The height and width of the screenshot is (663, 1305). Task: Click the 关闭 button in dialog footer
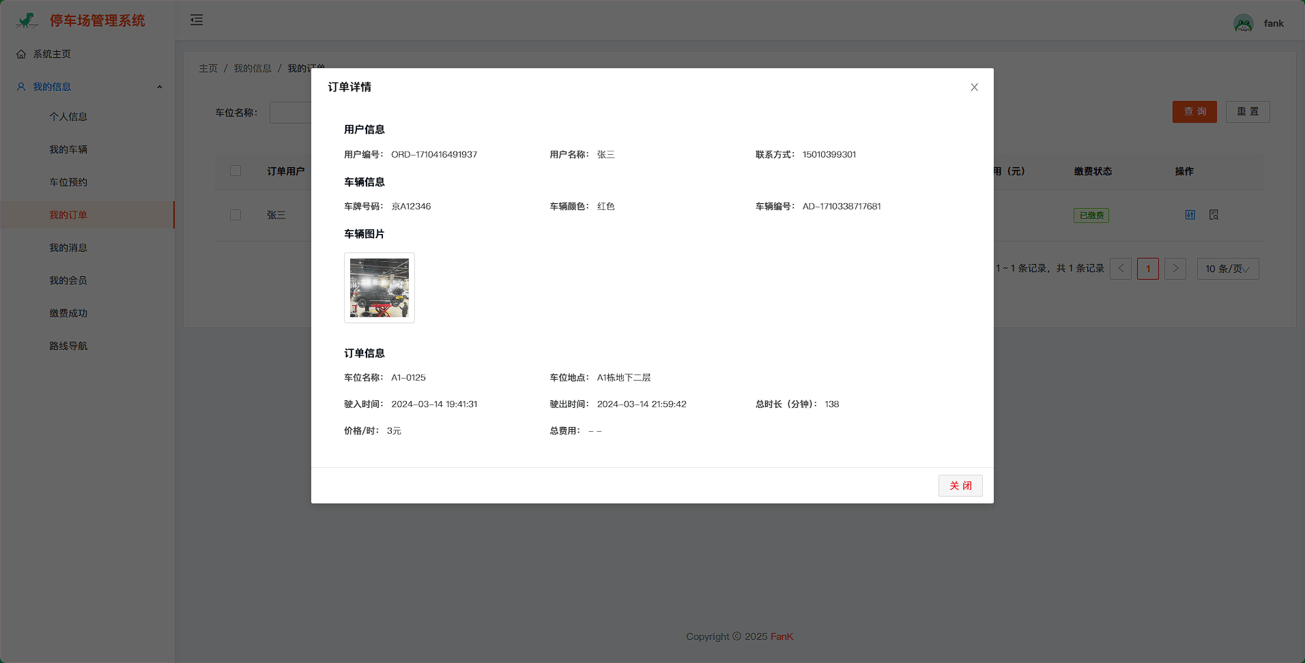[x=960, y=486]
